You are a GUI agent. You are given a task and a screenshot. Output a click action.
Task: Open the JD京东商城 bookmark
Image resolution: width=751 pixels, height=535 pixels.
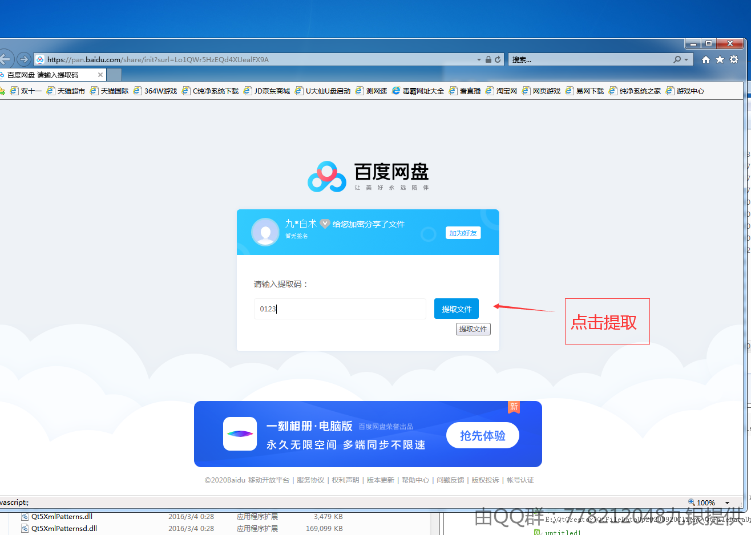click(267, 91)
